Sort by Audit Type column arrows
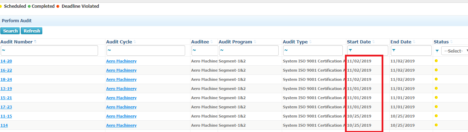Image resolution: width=468 pixels, height=132 pixels. 310,42
